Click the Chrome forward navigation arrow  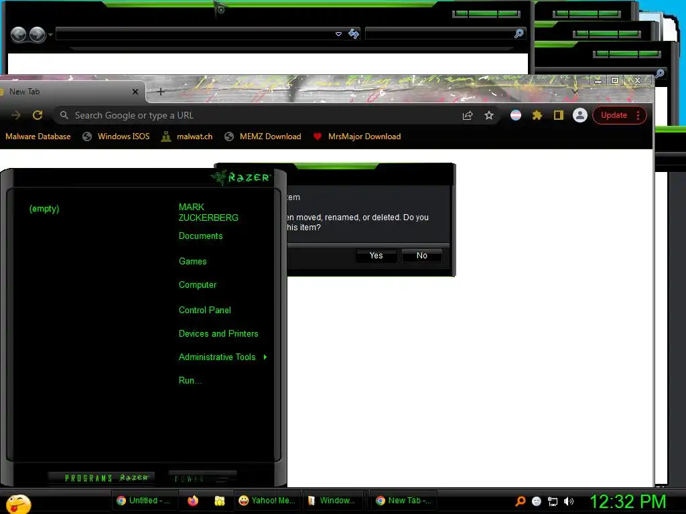click(x=16, y=115)
